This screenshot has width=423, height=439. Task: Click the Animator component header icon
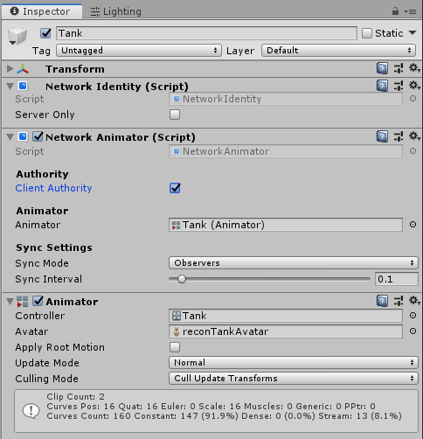click(23, 302)
